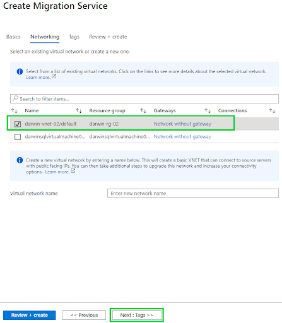Click the Resource group column header

point(107,110)
